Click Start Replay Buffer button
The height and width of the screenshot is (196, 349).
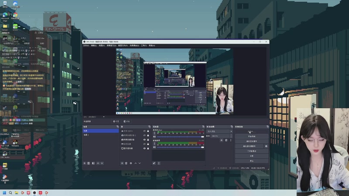[252, 141]
